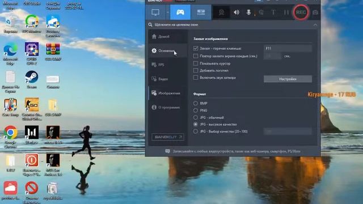Click the pause recording icon
Screen dimensions: 363x204
(286, 12)
